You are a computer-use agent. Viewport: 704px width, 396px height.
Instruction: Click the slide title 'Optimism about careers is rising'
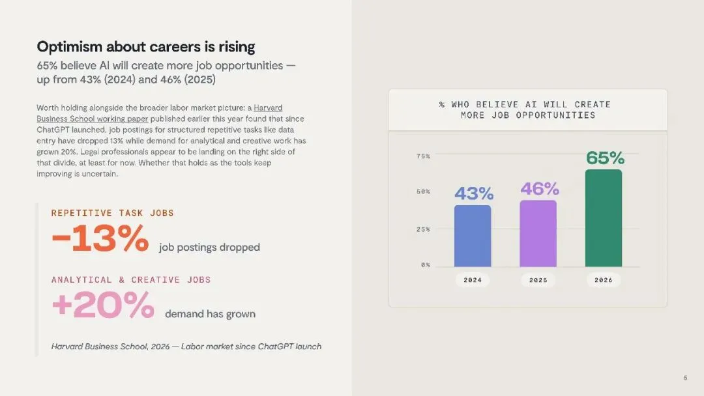tap(146, 47)
